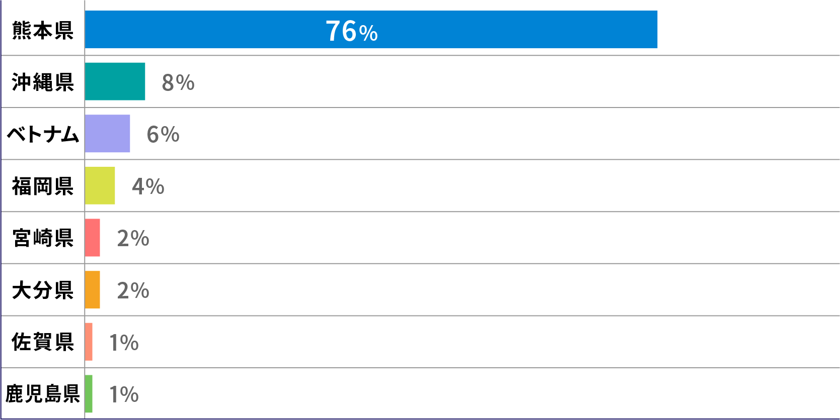The width and height of the screenshot is (840, 420).
Task: Click the red 宮崎県 bar
Action: (x=92, y=238)
